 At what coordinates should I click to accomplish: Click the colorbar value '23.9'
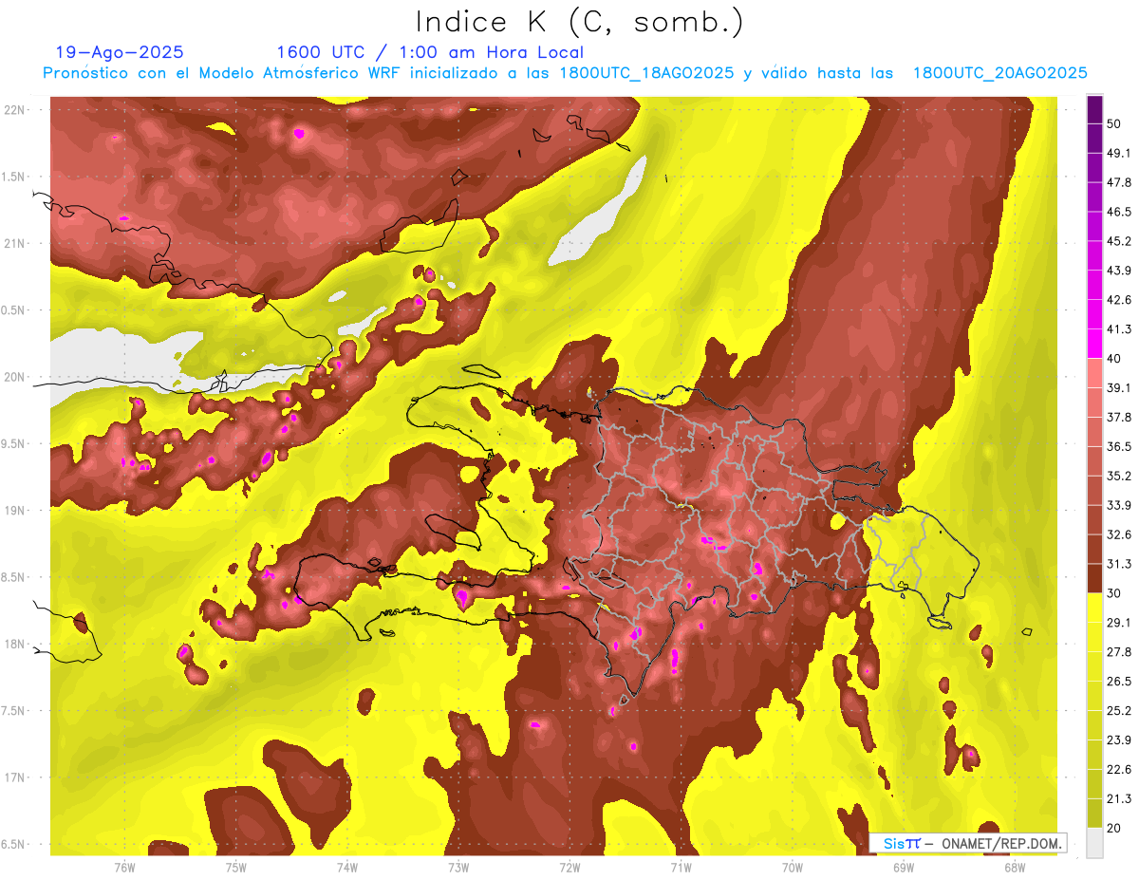1120,740
